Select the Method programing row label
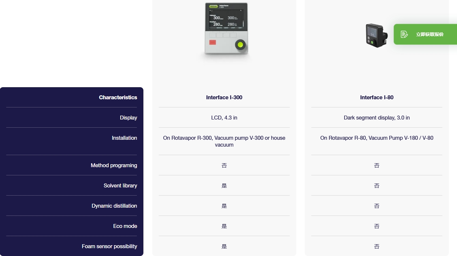This screenshot has height=256, width=457. pyautogui.click(x=114, y=165)
